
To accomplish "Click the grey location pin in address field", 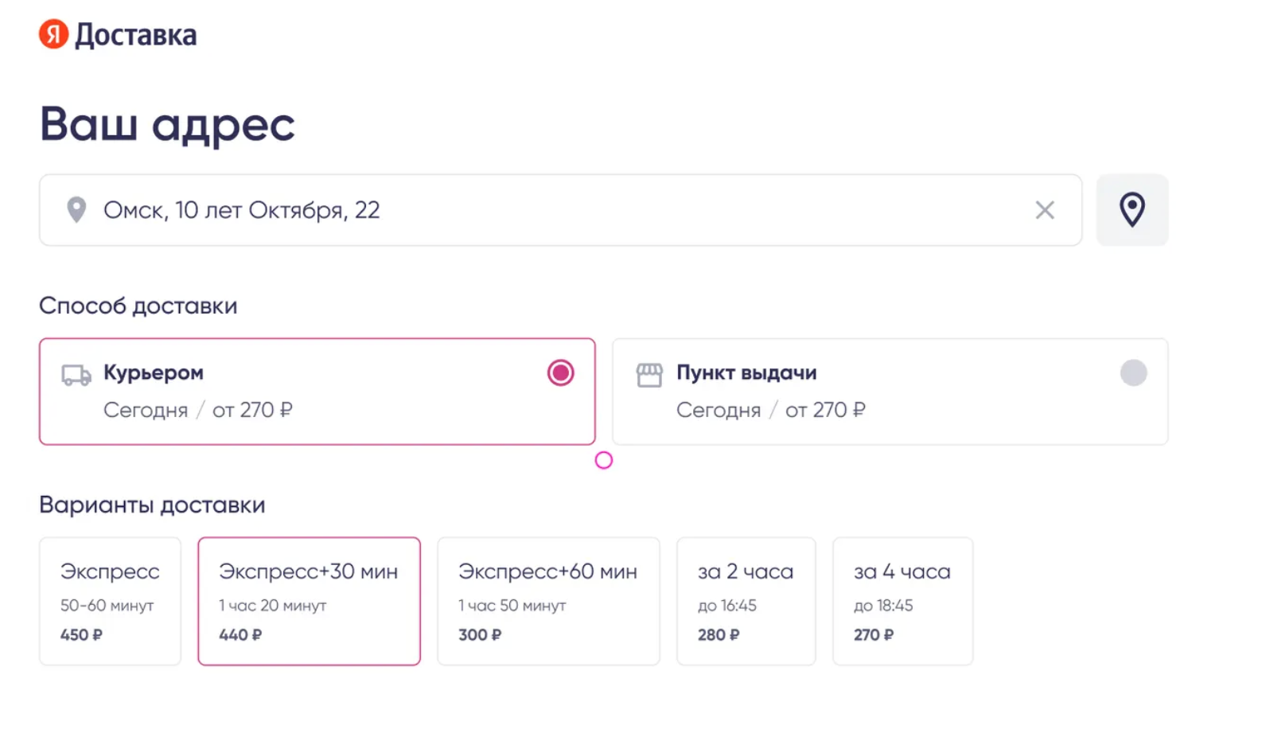I will [76, 210].
